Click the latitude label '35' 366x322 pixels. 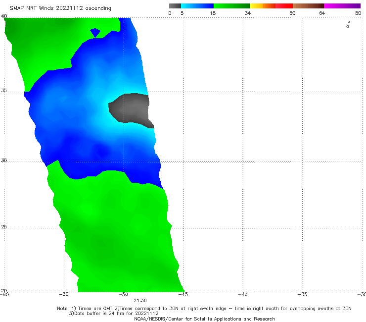(x=4, y=90)
